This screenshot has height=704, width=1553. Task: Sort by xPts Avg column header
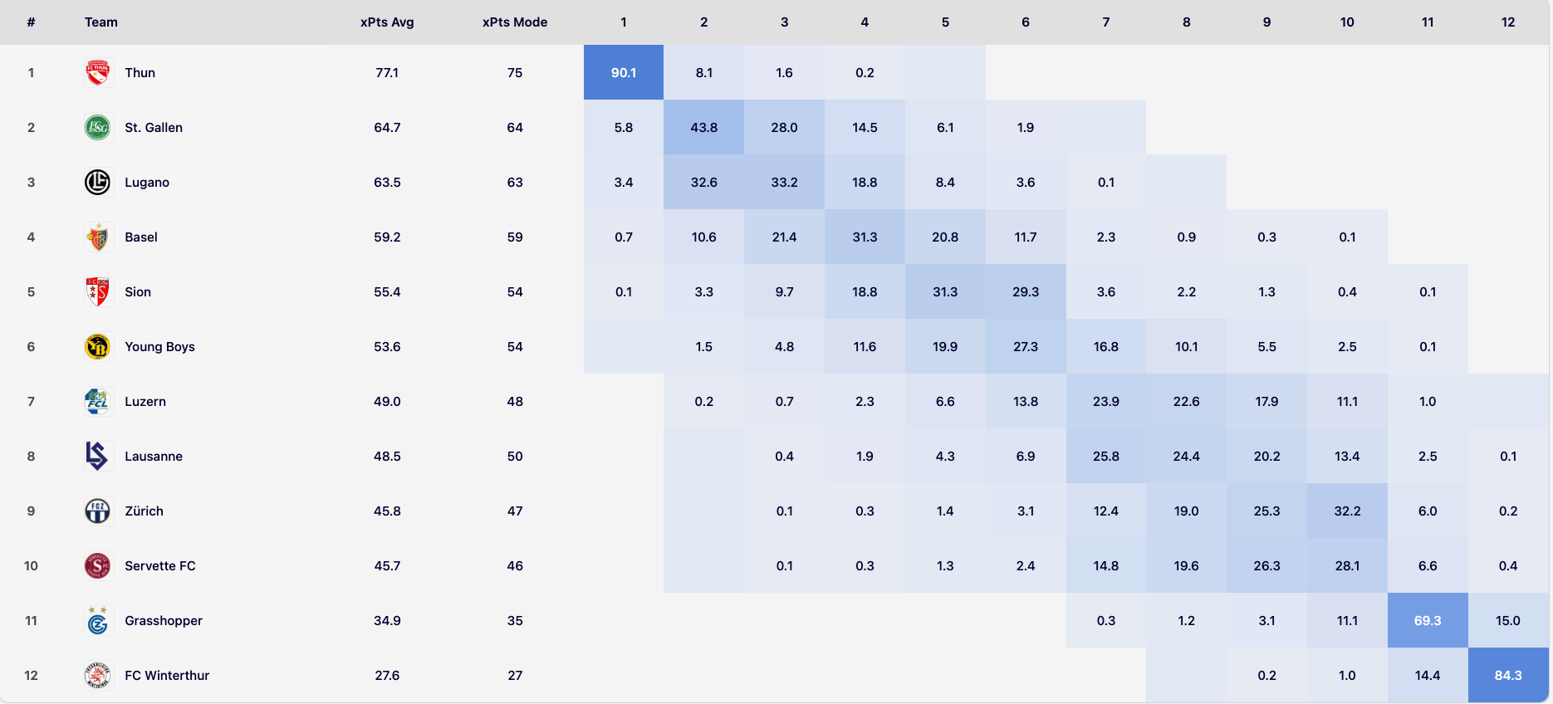pos(387,22)
